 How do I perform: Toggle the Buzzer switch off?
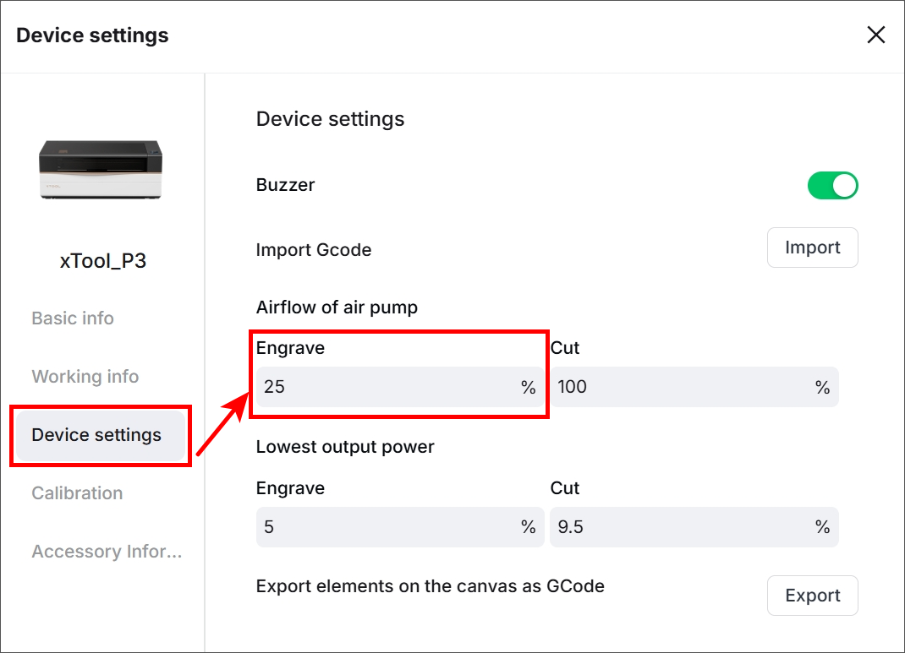click(x=833, y=185)
